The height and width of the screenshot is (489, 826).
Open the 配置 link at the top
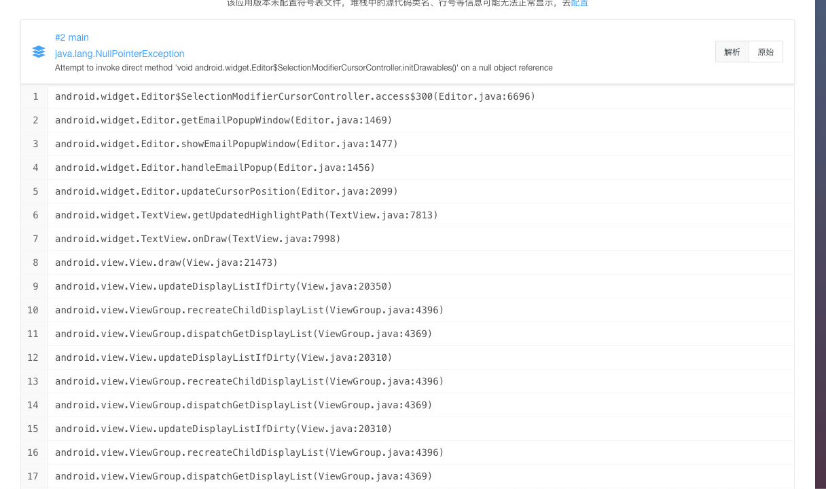[579, 3]
